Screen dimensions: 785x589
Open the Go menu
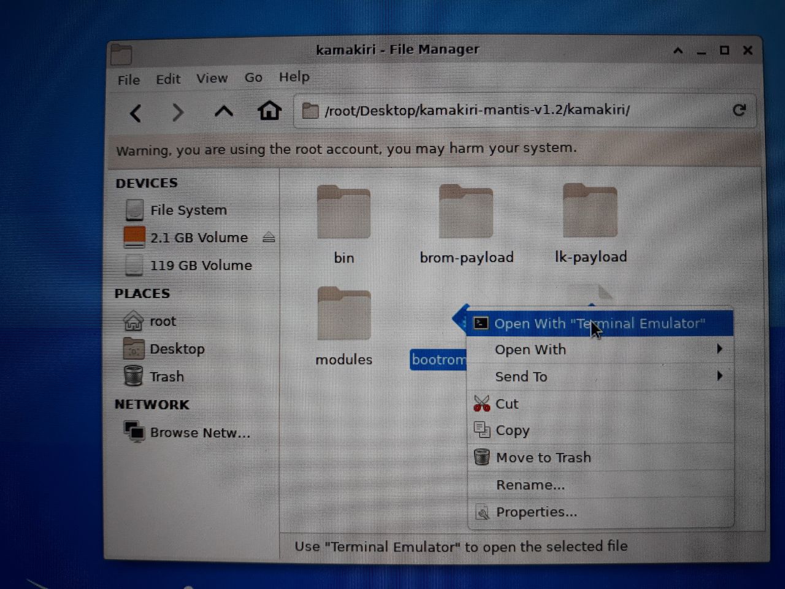(x=253, y=77)
